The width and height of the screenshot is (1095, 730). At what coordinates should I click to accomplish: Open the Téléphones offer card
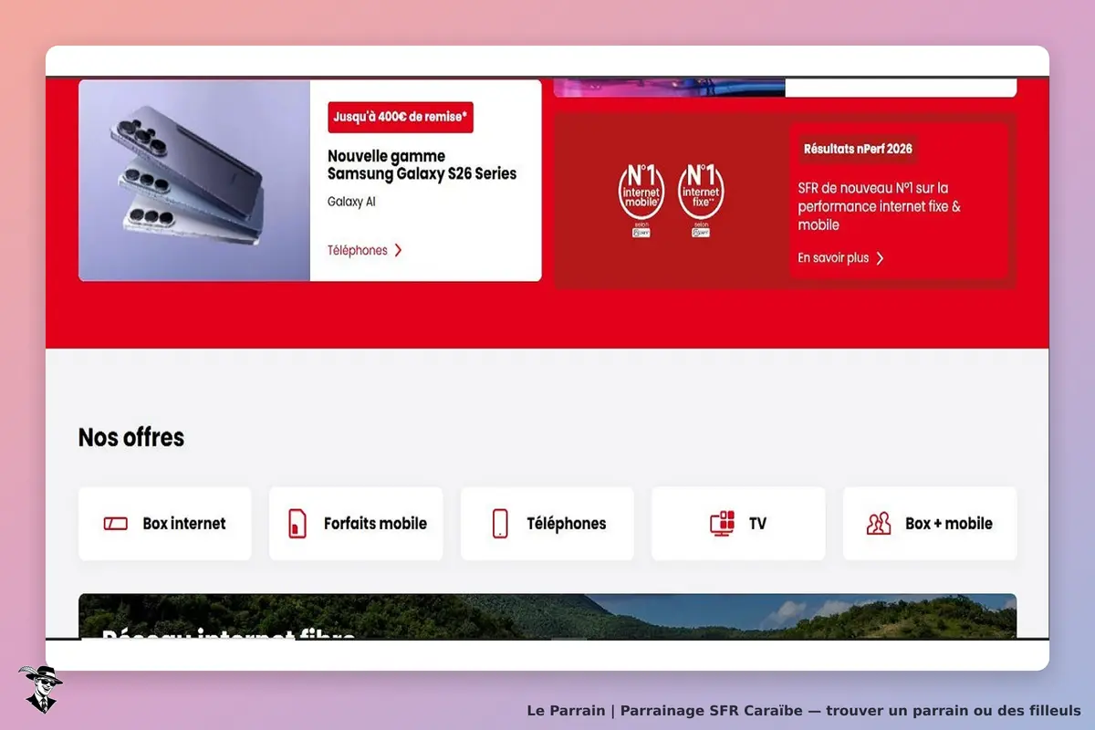click(547, 524)
